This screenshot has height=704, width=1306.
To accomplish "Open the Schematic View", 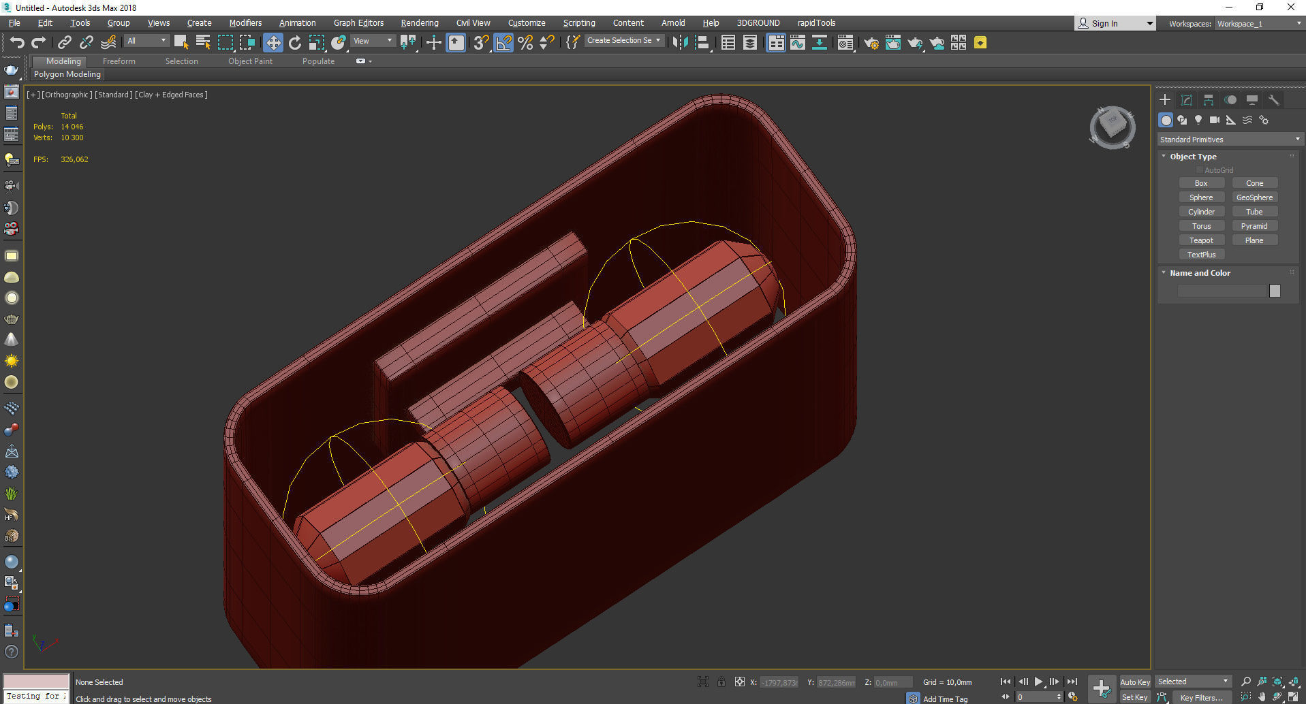I will coord(820,43).
